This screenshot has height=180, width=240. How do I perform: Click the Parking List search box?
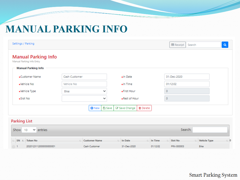(x=210, y=130)
